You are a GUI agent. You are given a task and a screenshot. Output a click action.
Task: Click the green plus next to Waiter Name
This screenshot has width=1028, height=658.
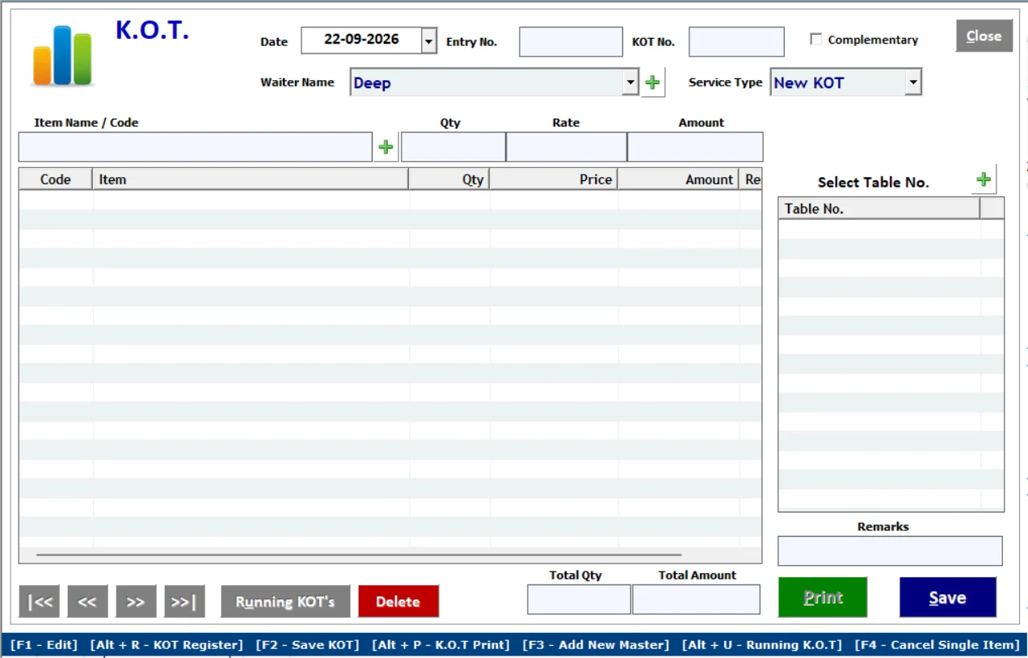[652, 82]
